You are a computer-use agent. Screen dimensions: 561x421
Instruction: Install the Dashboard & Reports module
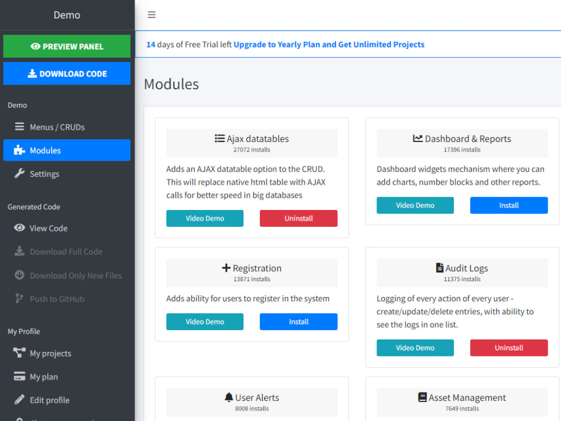pyautogui.click(x=508, y=205)
